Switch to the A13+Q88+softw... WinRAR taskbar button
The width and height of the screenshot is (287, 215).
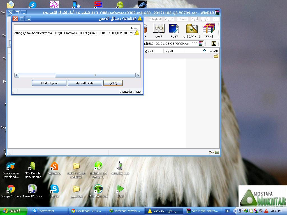[x=203, y=211]
